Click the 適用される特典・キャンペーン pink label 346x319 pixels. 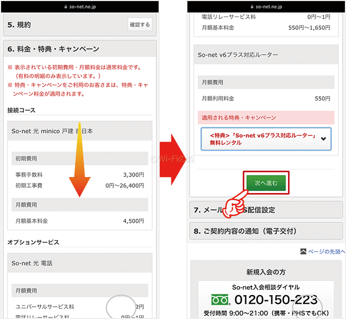pos(266,117)
